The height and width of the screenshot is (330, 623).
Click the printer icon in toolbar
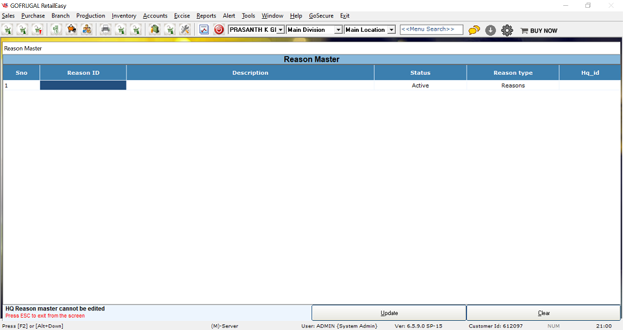pos(105,30)
